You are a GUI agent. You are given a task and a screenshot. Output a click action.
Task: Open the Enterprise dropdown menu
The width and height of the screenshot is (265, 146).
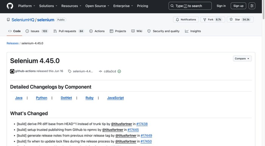coord(123,6)
